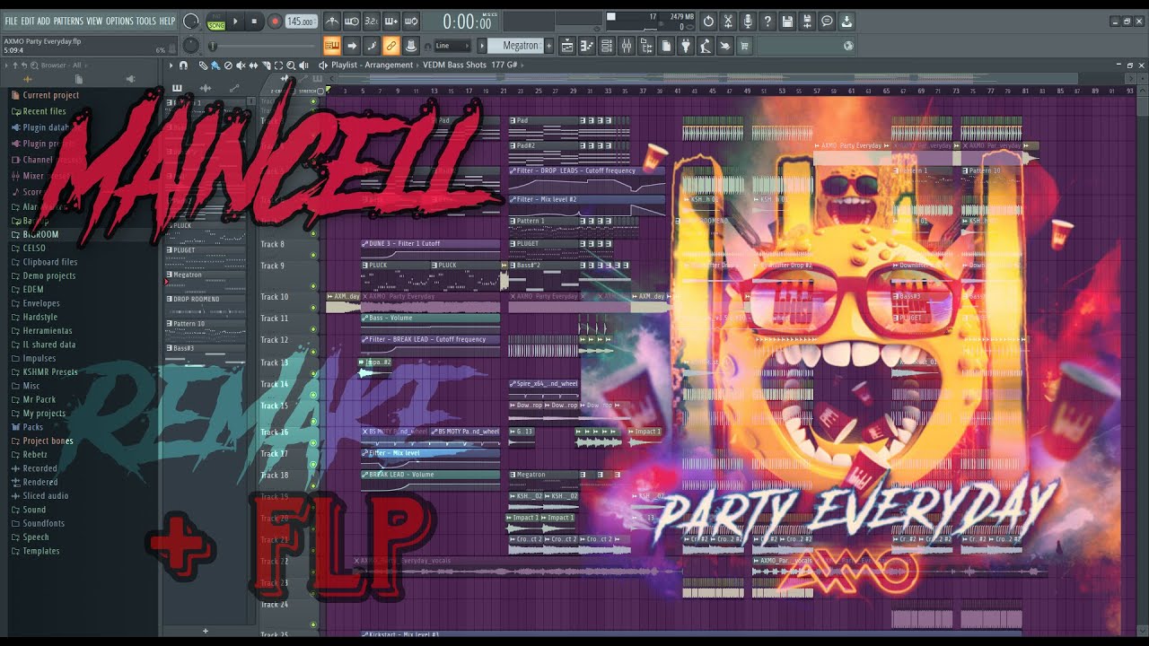Toggle the metronome icon
This screenshot has height=646, width=1149.
(x=331, y=21)
